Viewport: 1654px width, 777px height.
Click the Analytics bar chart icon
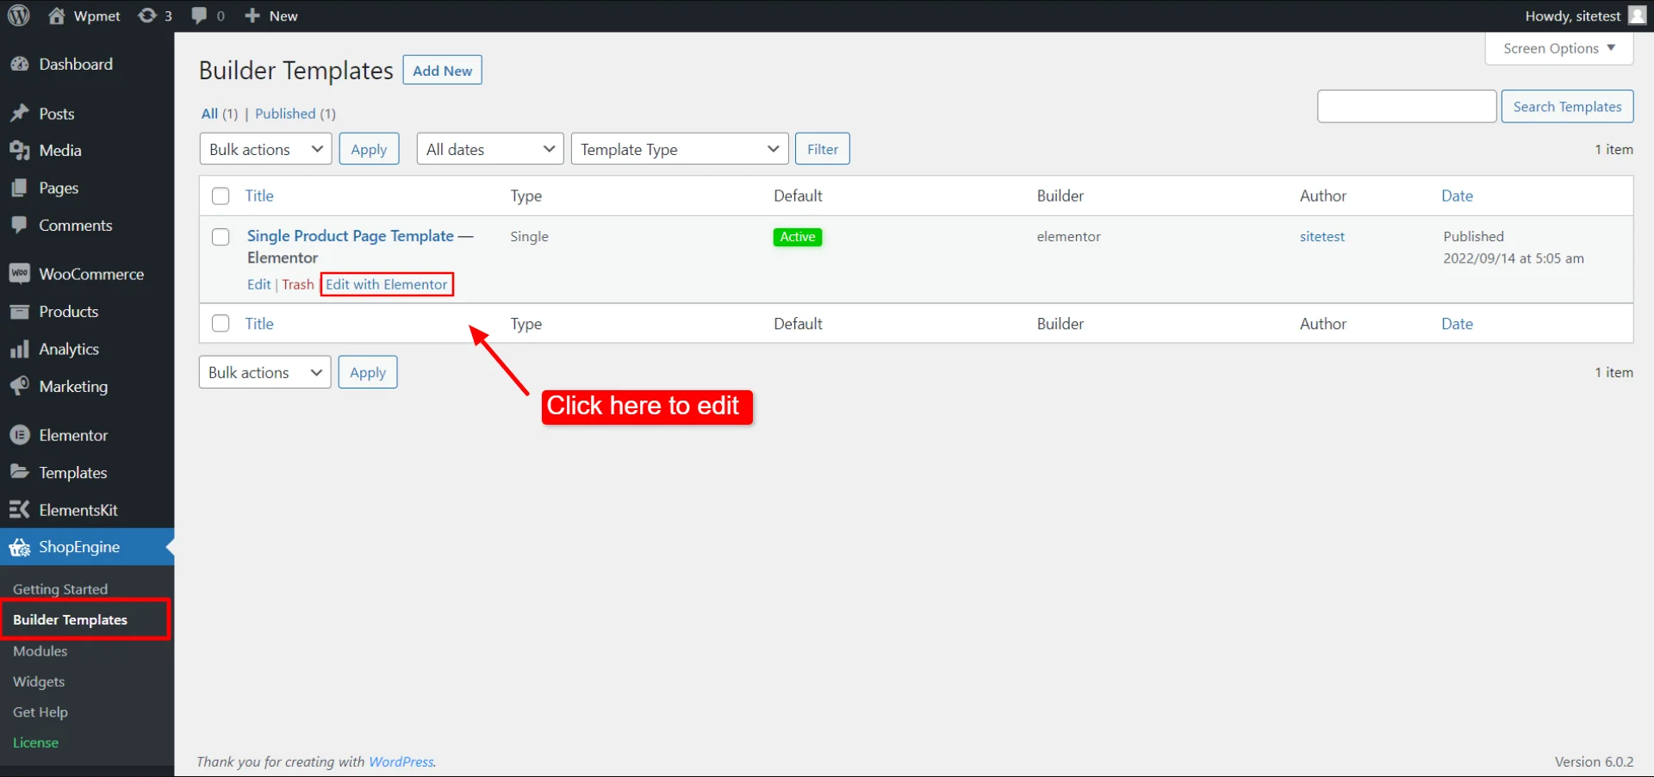coord(20,349)
